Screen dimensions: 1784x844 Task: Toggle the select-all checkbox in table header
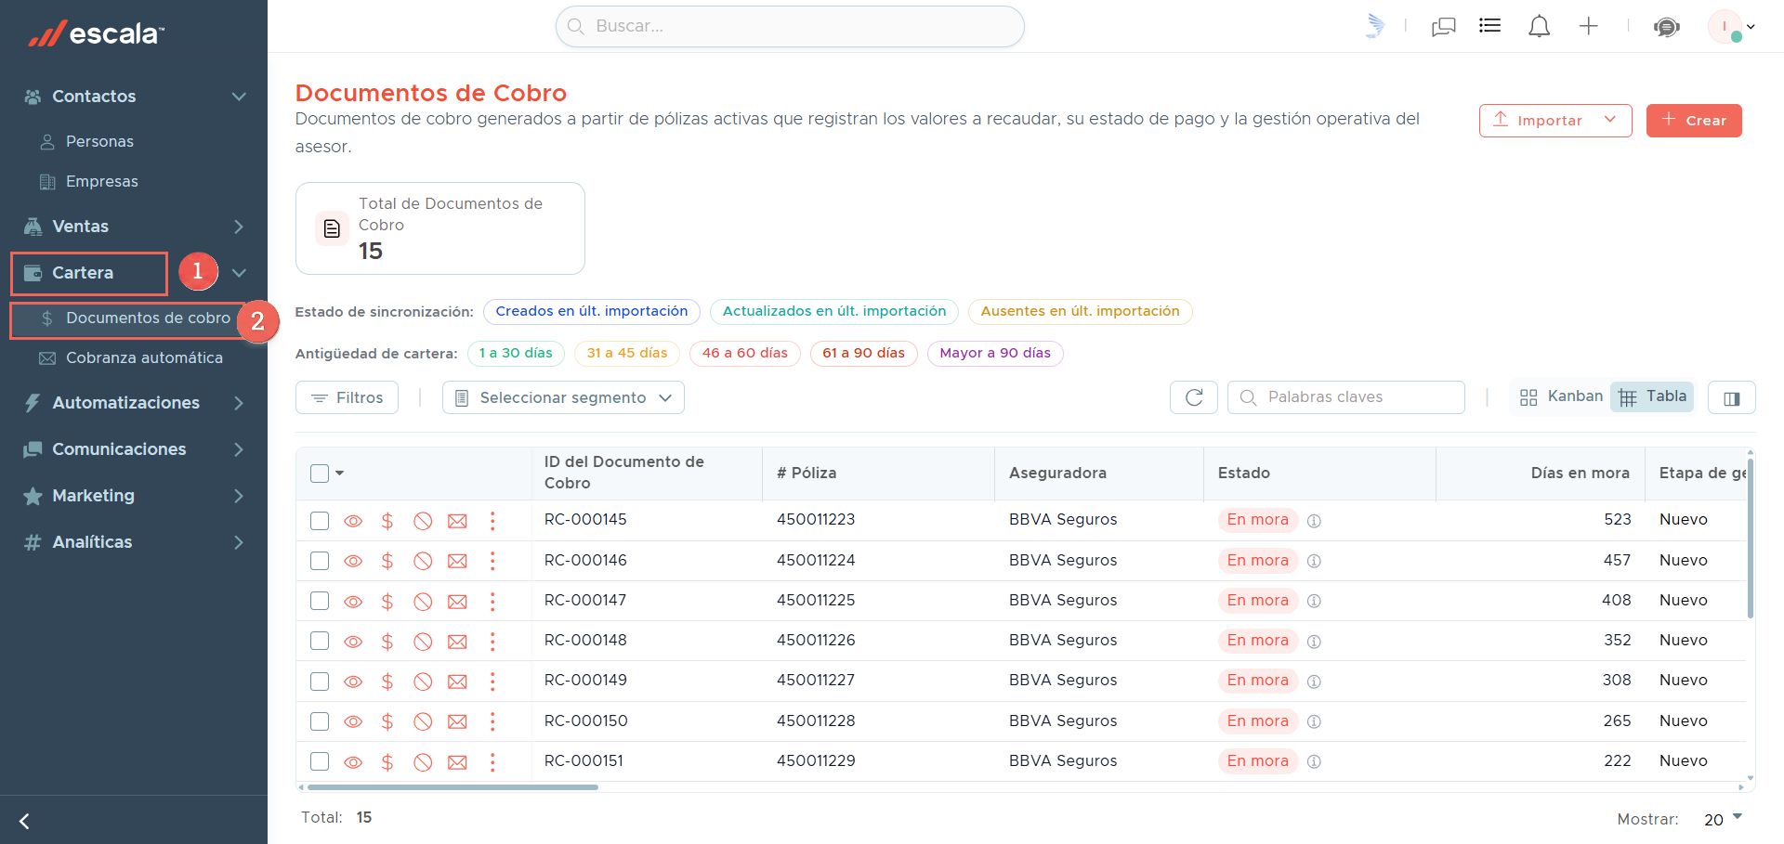[x=320, y=474]
